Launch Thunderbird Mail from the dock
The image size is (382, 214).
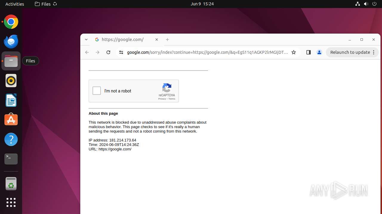coord(11,41)
